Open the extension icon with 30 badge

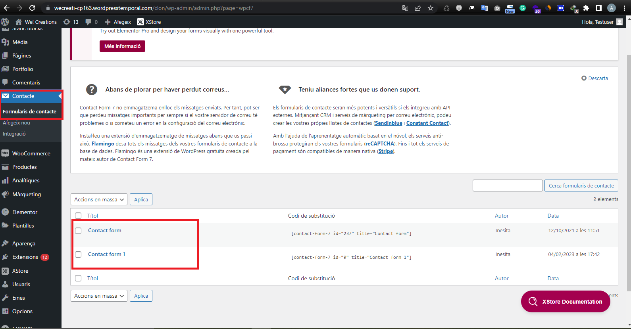536,8
